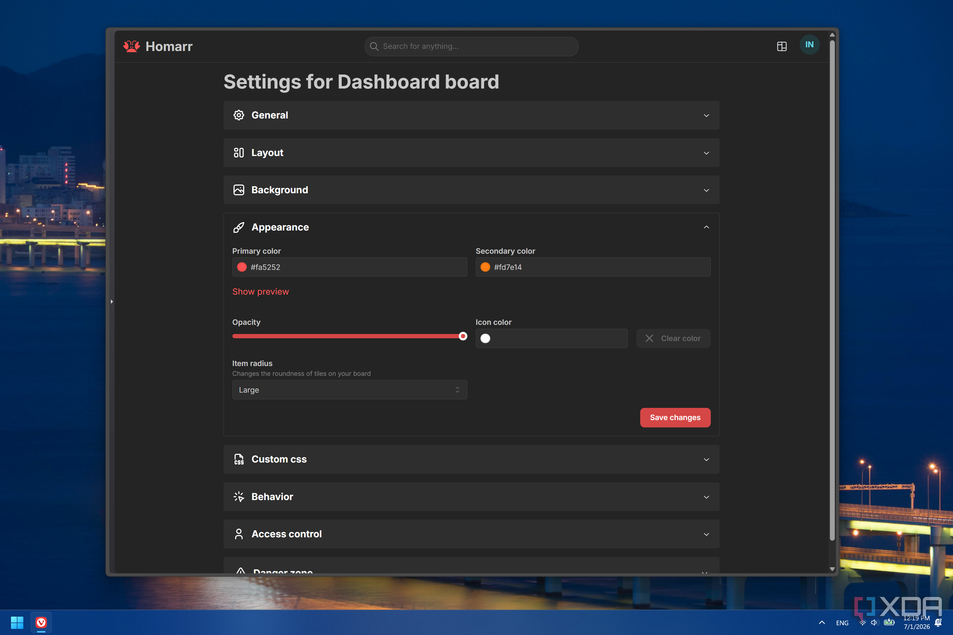Click the primary color red swatch

pyautogui.click(x=242, y=267)
